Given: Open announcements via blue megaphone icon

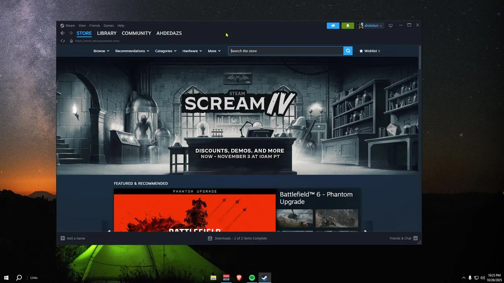Looking at the screenshot, I should click(x=333, y=26).
